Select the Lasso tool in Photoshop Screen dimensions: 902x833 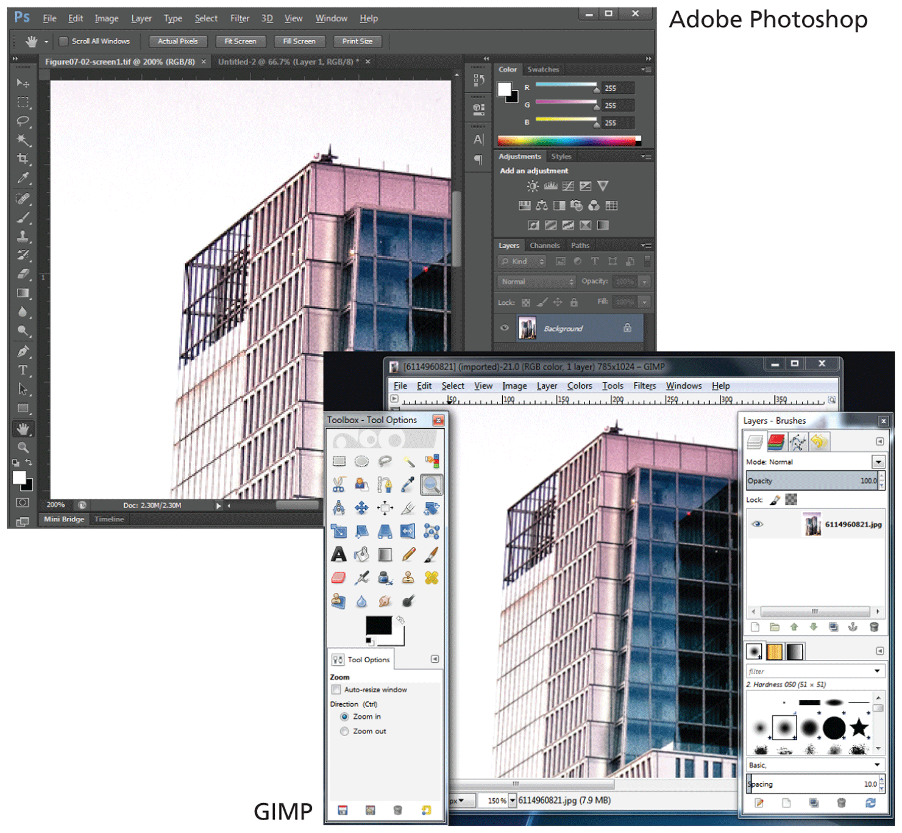23,121
